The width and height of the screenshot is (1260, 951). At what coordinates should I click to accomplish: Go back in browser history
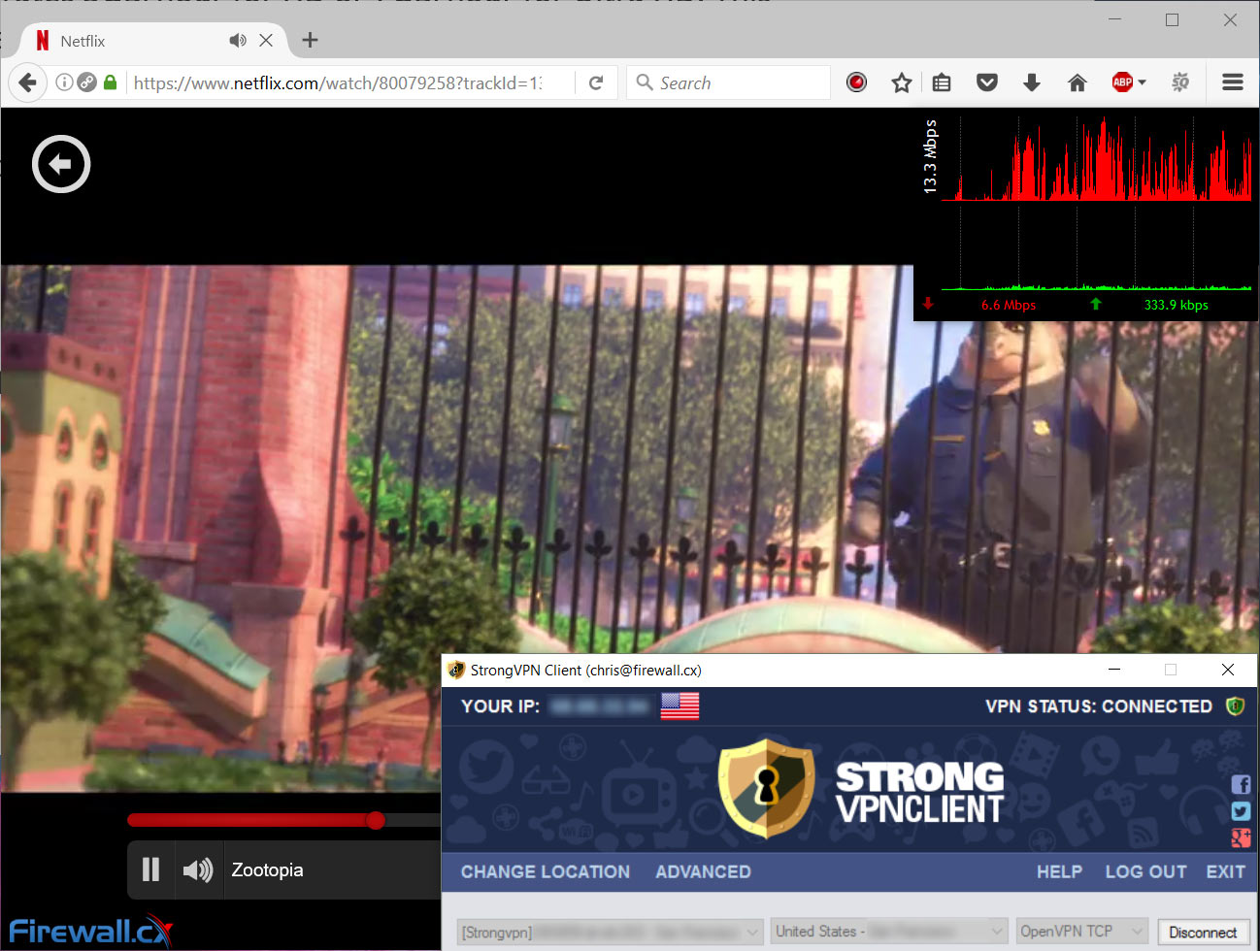point(27,82)
